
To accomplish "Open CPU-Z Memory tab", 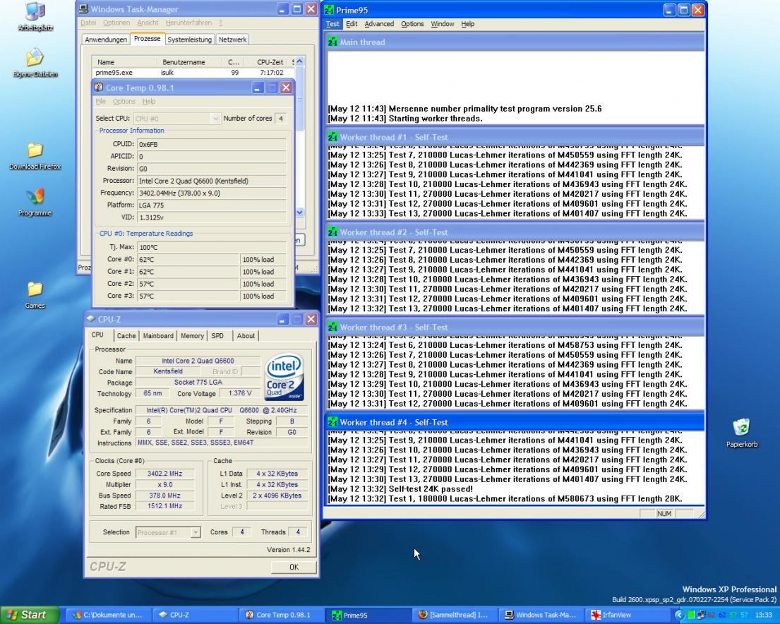I will point(192,336).
